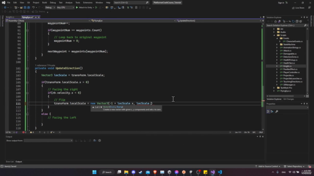Expand the Art folder in Solution Explorer
This screenshot has width=314, height=176.
click(274, 29)
